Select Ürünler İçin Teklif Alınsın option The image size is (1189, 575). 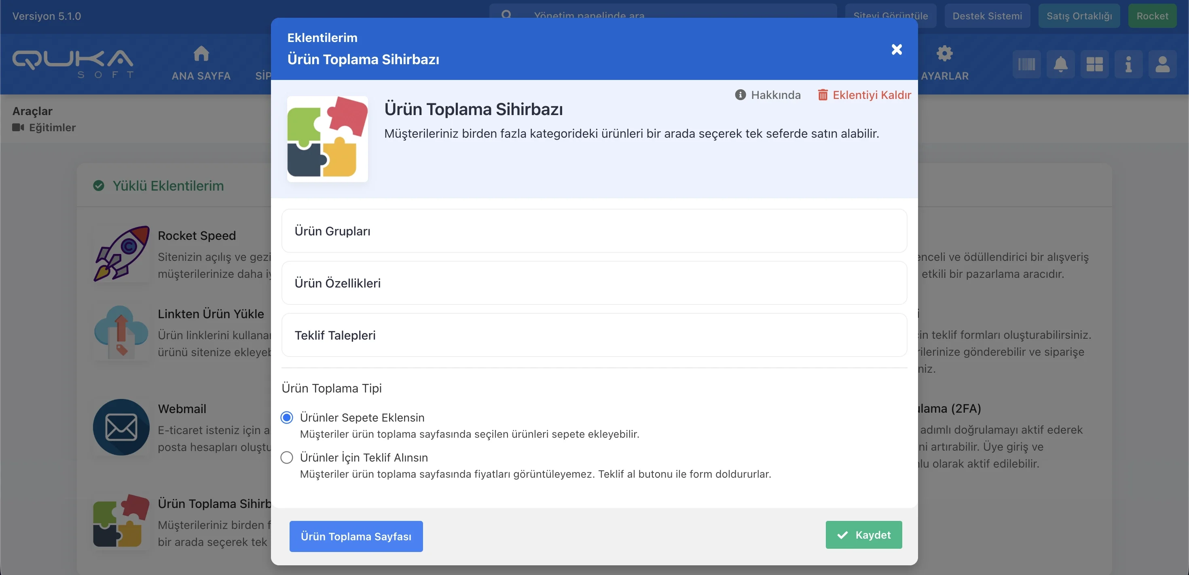[287, 457]
